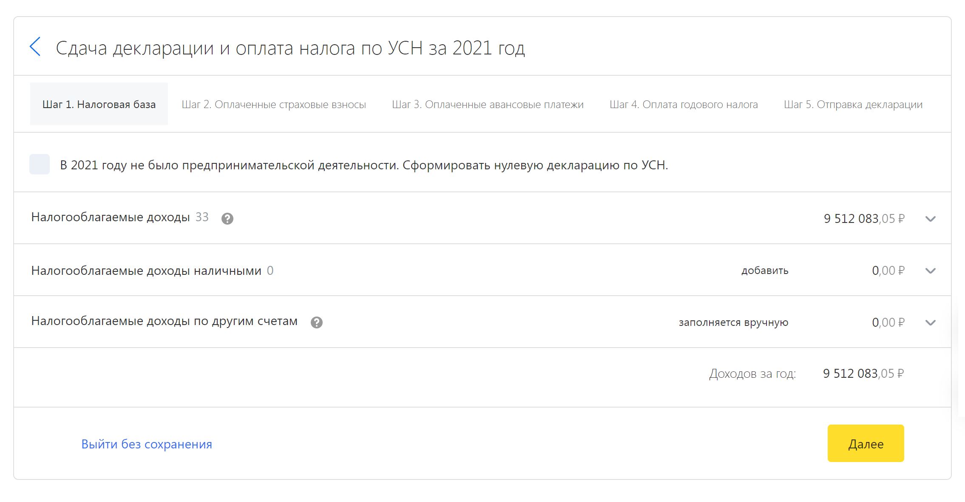This screenshot has height=502, width=965.
Task: Switch to Шаг 3. Оплаченные авансовые платежи
Action: tap(488, 104)
